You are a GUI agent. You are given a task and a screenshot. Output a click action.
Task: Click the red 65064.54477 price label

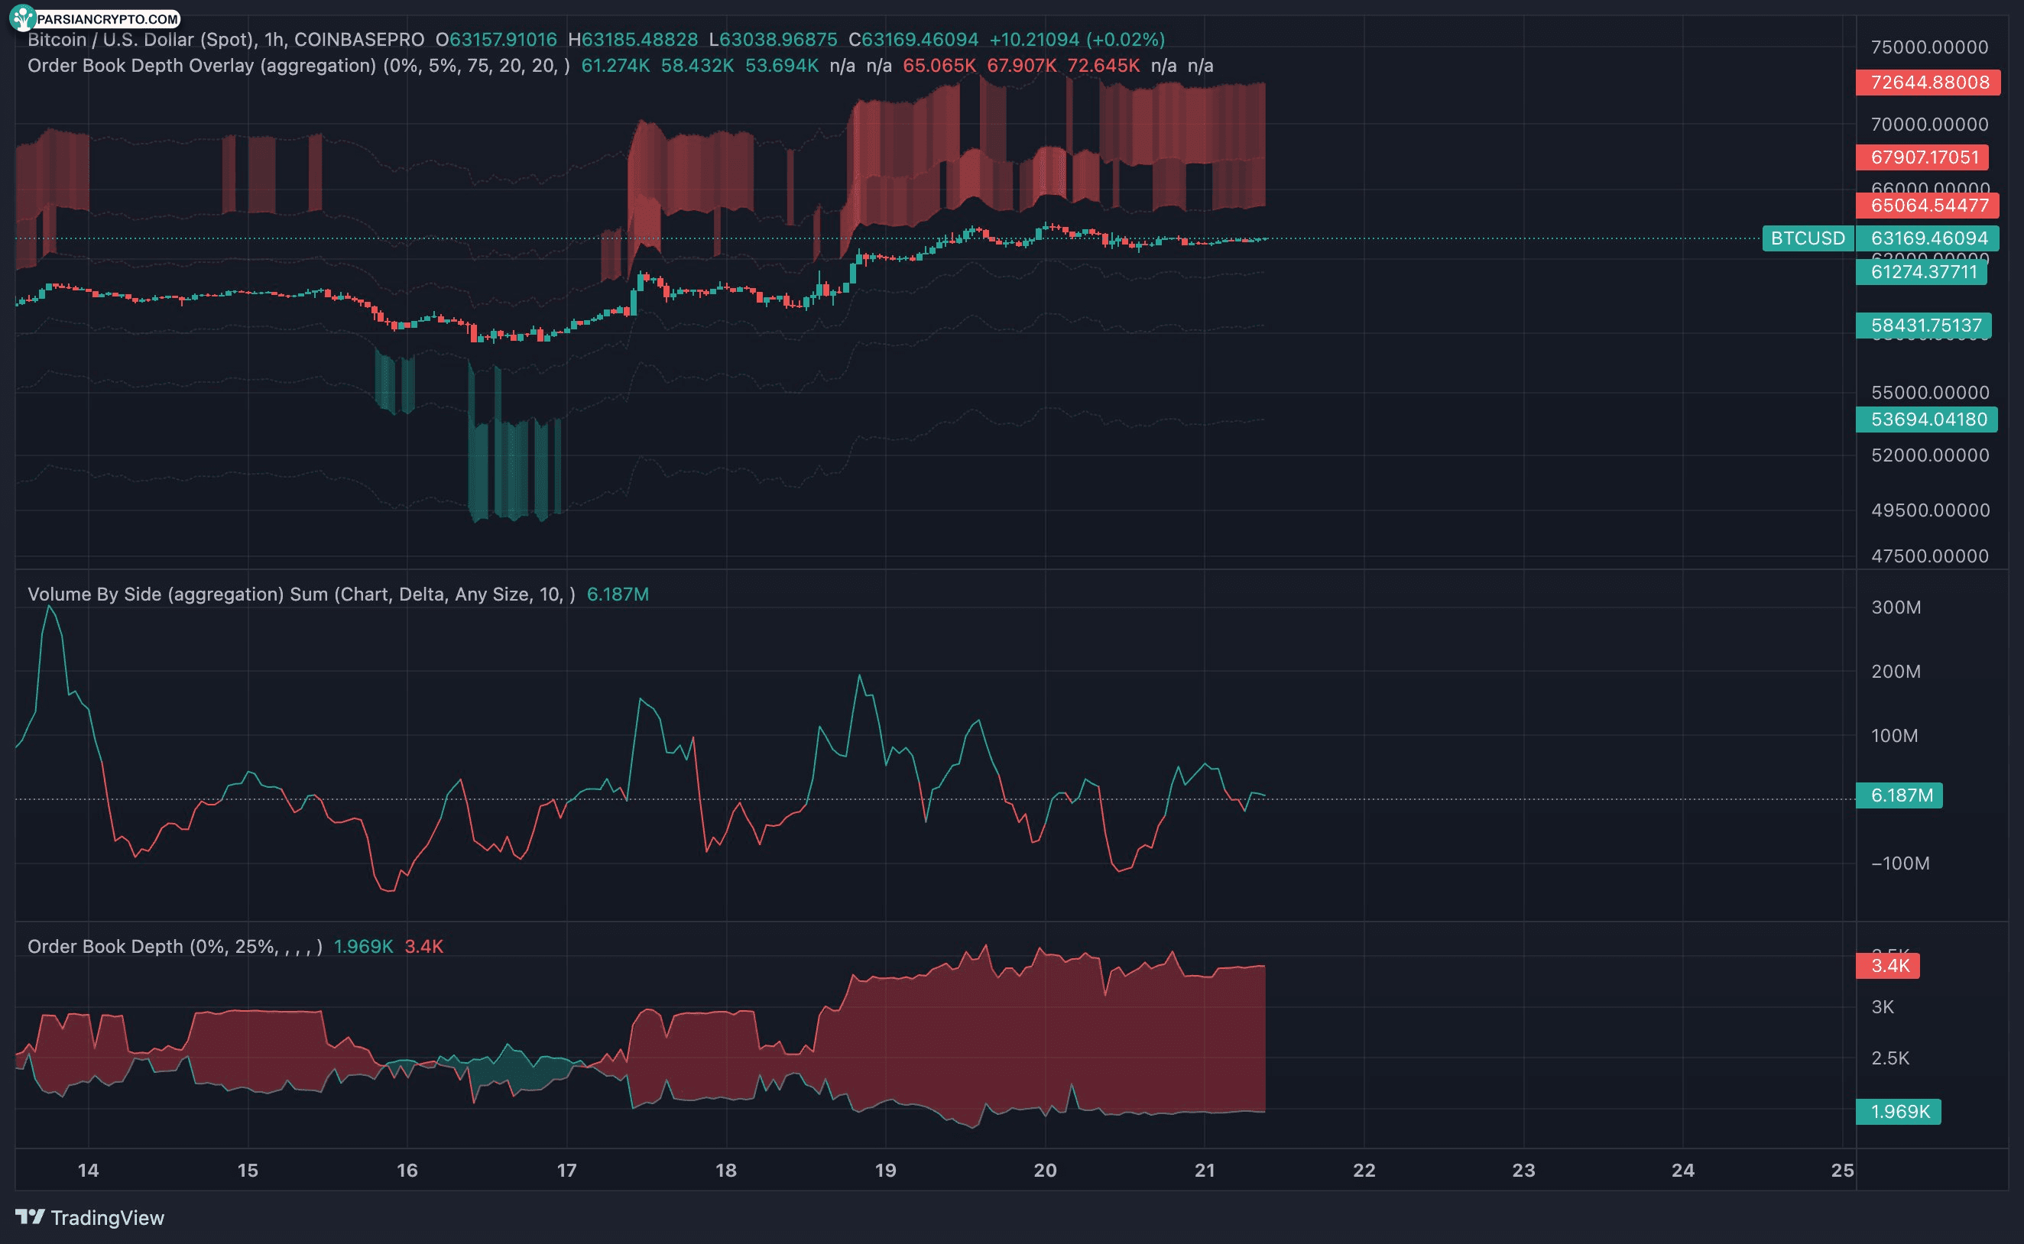(x=1928, y=205)
